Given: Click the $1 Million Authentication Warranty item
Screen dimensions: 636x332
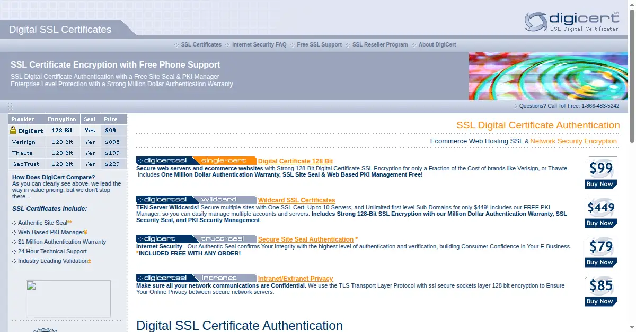Looking at the screenshot, I should [x=62, y=242].
